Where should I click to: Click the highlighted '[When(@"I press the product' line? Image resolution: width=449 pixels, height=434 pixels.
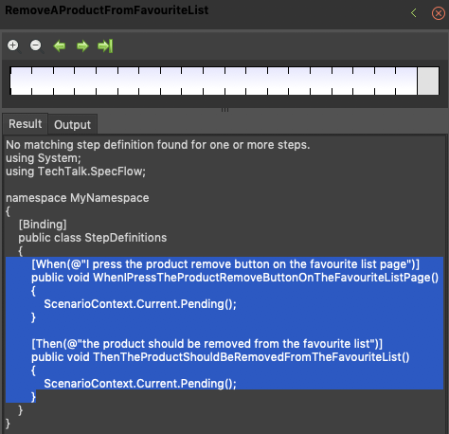tap(225, 264)
